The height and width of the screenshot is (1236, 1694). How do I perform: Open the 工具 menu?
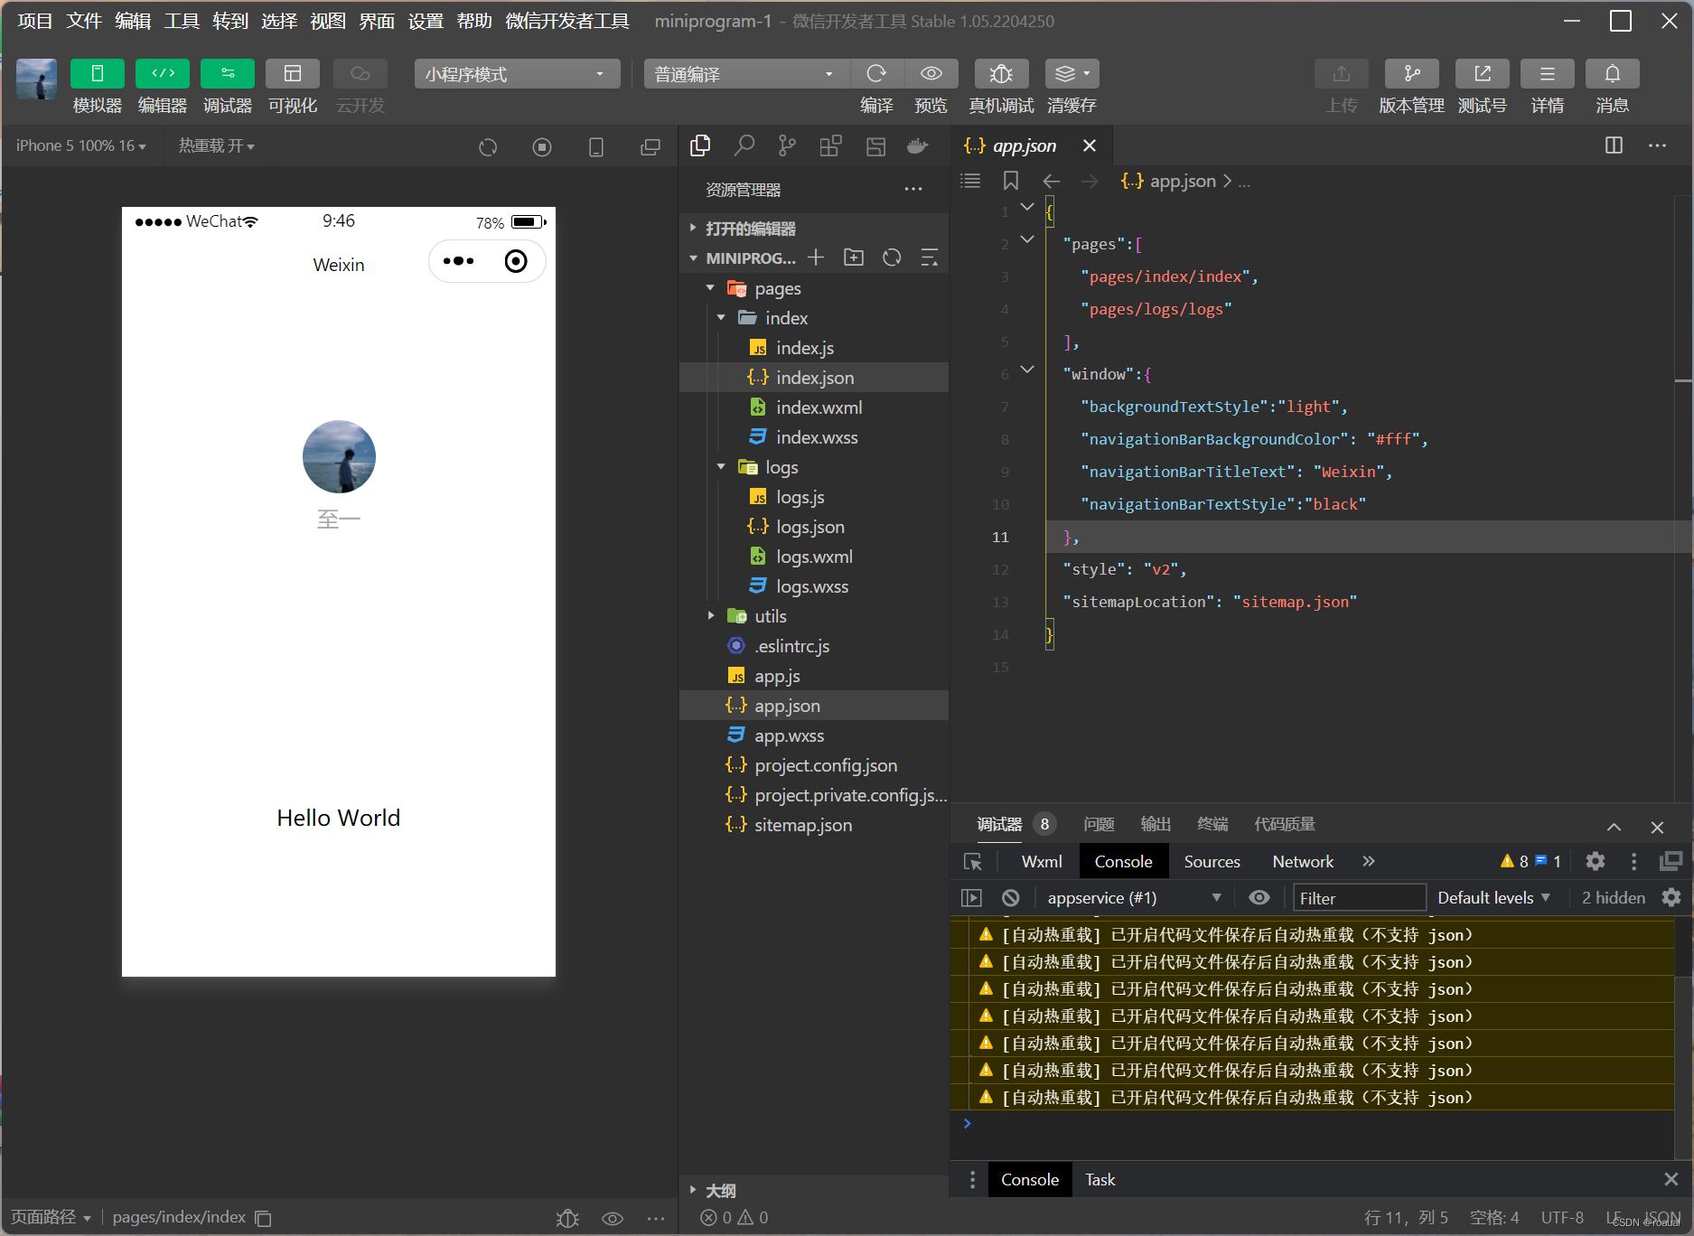click(182, 21)
